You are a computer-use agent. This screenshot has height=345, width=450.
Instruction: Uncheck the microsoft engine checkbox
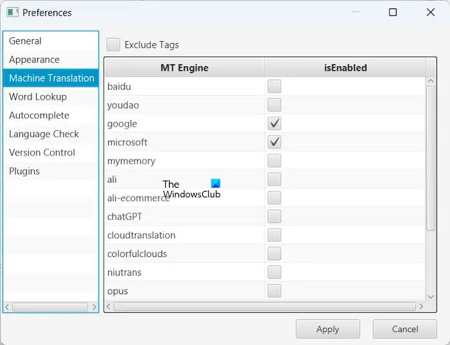[274, 142]
